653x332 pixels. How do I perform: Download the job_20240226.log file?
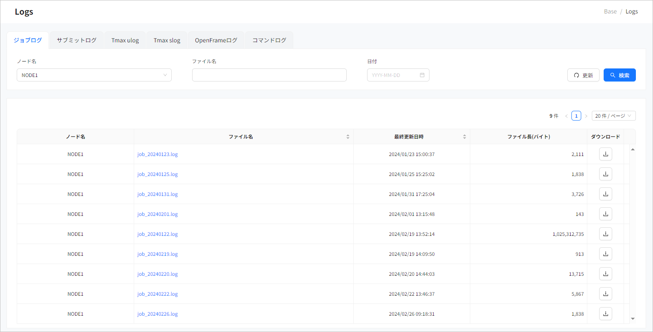coord(605,314)
